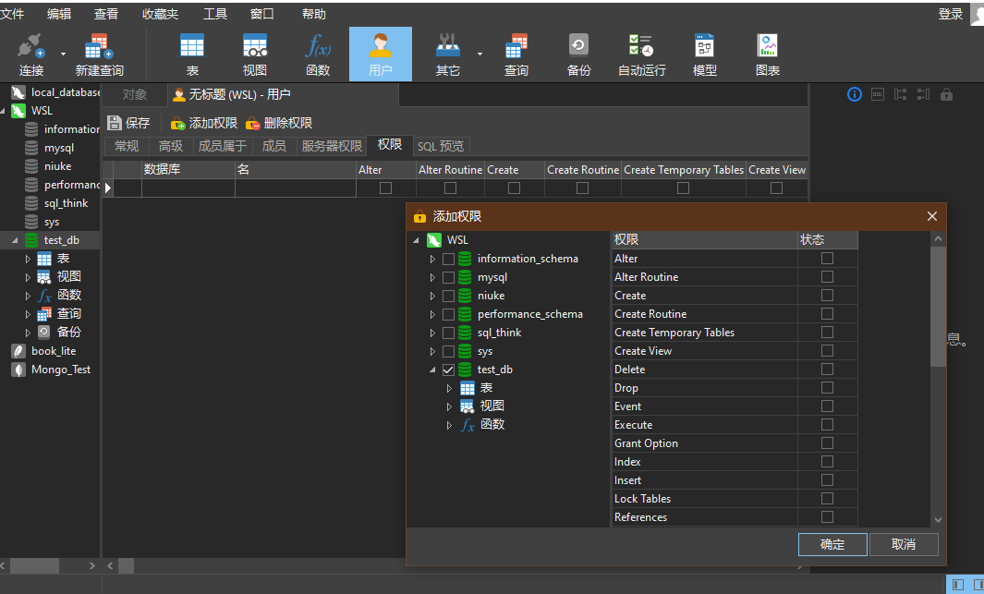Open the 收藏夹 menu
Screen dimensions: 984x594
[x=160, y=14]
